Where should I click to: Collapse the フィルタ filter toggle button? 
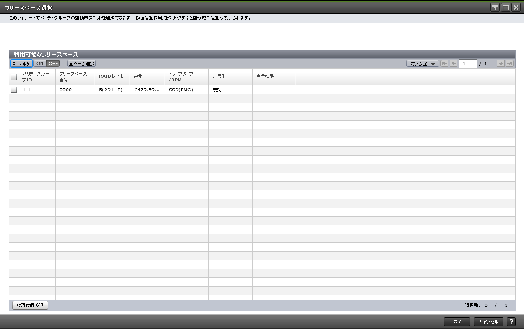tap(21, 63)
